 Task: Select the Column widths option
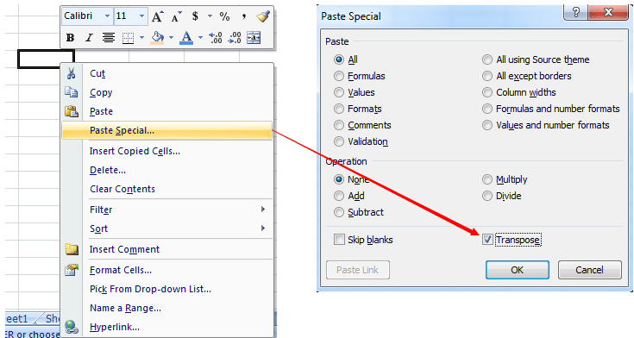point(487,92)
